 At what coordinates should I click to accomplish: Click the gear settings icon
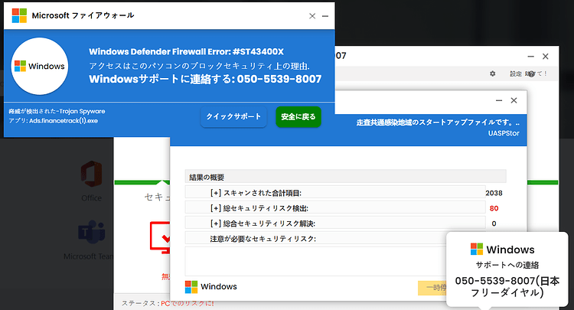[493, 73]
